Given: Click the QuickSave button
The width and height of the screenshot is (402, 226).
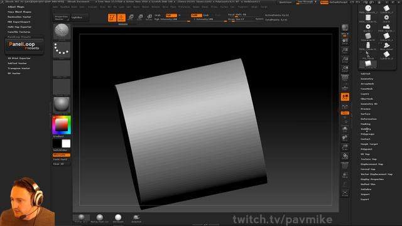Looking at the screenshot, I should point(285,2).
